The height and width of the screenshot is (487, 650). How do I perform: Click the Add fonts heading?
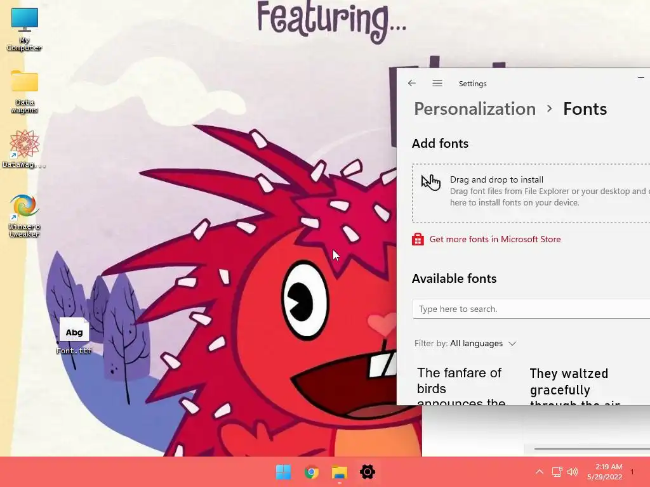click(x=441, y=143)
